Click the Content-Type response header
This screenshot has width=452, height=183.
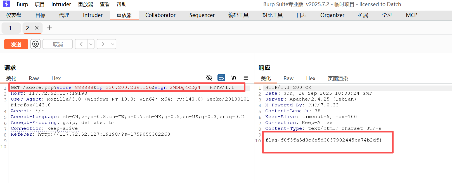(323, 128)
